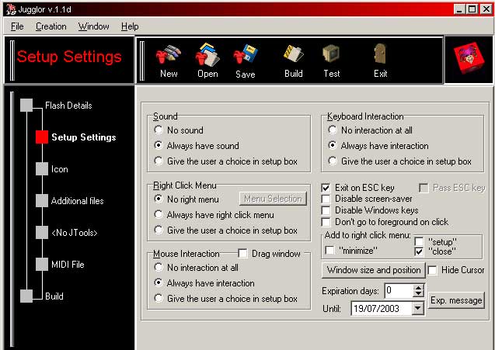Enable Don't go to foreground on click

326,222
